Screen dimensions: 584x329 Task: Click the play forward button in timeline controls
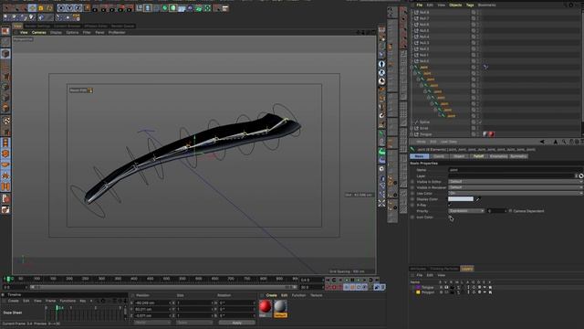click(x=359, y=280)
